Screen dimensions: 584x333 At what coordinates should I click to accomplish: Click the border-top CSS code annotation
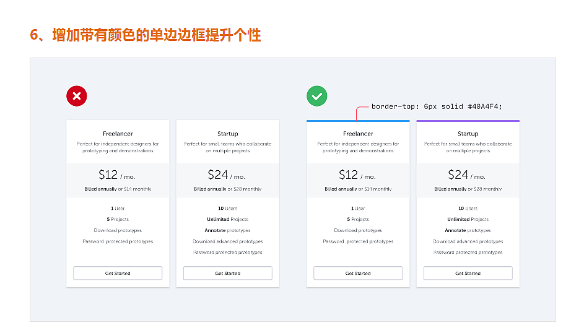tap(437, 106)
